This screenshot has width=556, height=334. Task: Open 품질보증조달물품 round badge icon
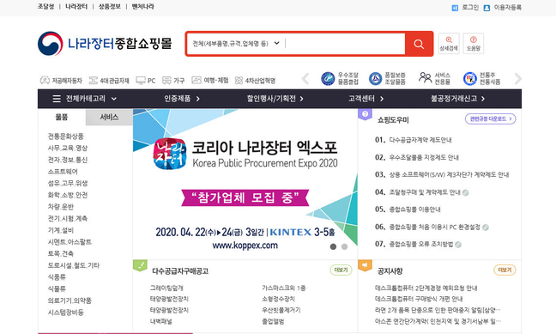pyautogui.click(x=375, y=78)
